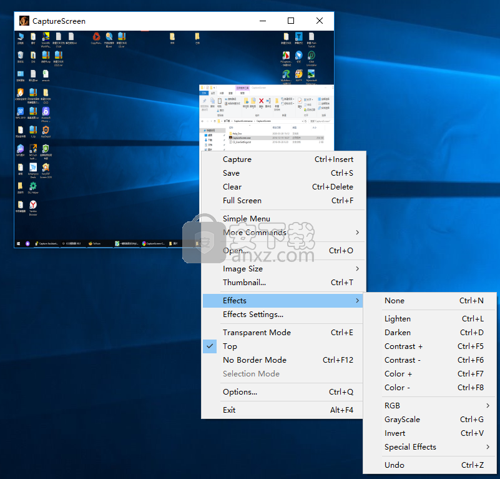Open the Thumbnail... dialog entry
This screenshot has height=479, width=500.
click(283, 283)
